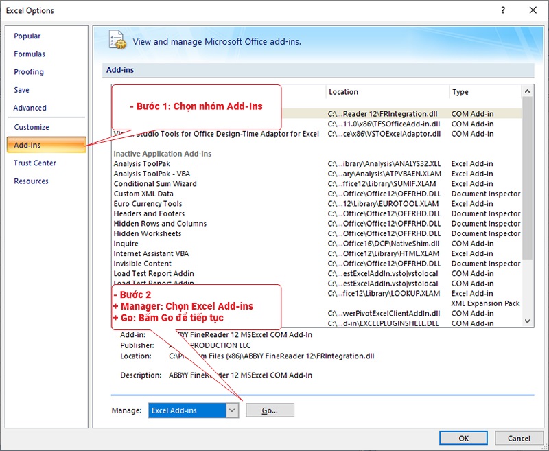Click the help question mark icon
This screenshot has width=549, height=451.
(x=503, y=10)
